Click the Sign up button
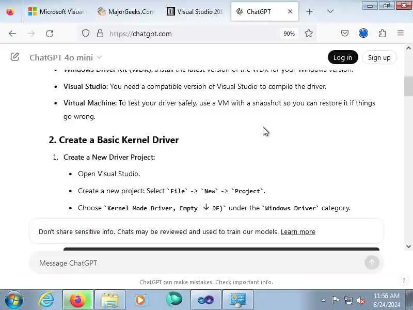 379,57
